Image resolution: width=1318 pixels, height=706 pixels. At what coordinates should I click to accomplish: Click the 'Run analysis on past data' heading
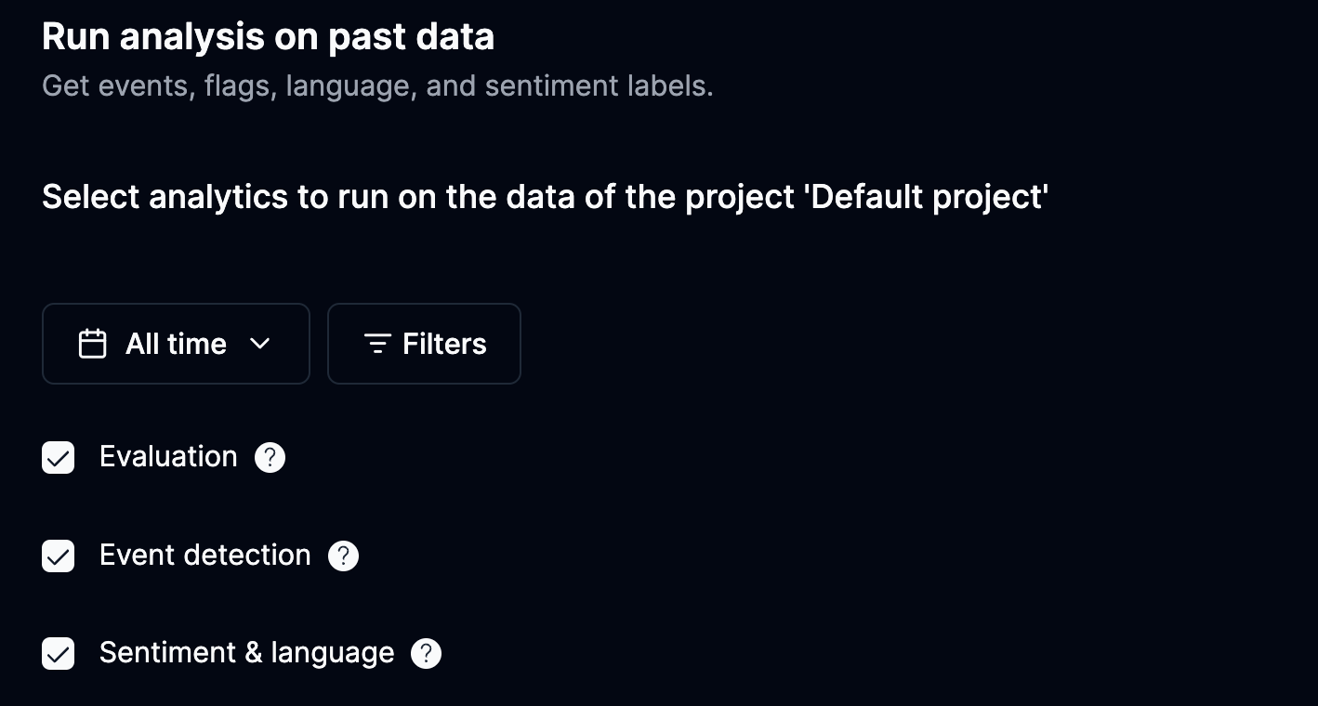pyautogui.click(x=268, y=37)
